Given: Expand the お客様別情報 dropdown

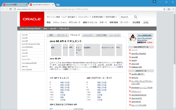Looking at the screenshot, I should coord(98,17).
